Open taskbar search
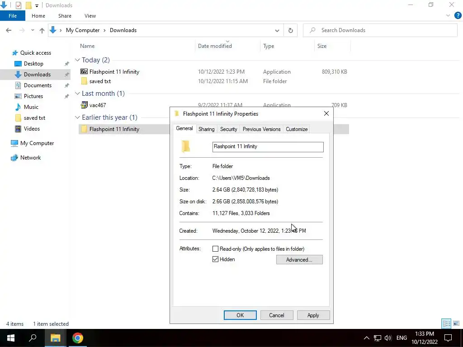 point(33,338)
